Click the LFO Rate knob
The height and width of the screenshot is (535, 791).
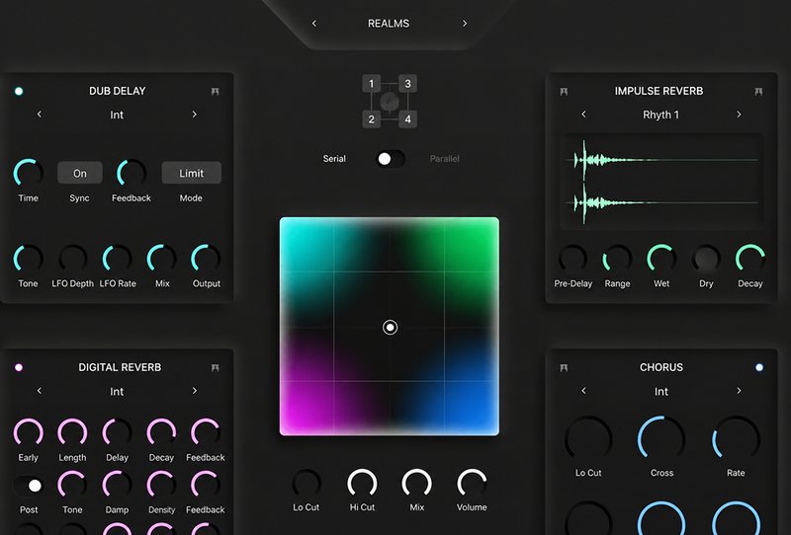(117, 259)
